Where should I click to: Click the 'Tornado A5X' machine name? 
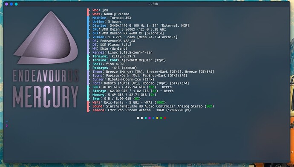coord(121,18)
